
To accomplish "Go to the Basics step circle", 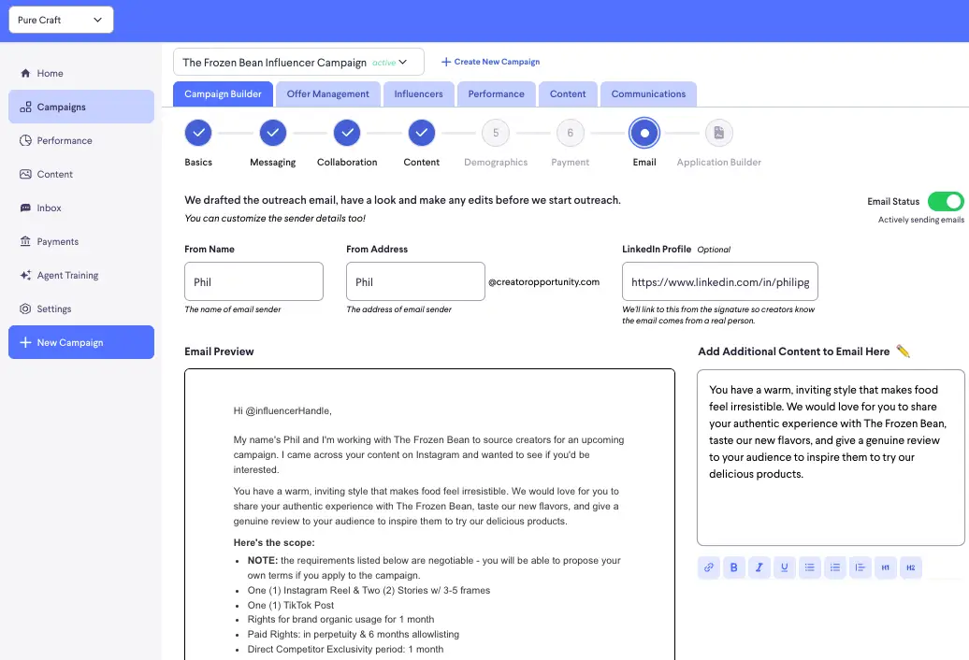I will click(x=198, y=133).
